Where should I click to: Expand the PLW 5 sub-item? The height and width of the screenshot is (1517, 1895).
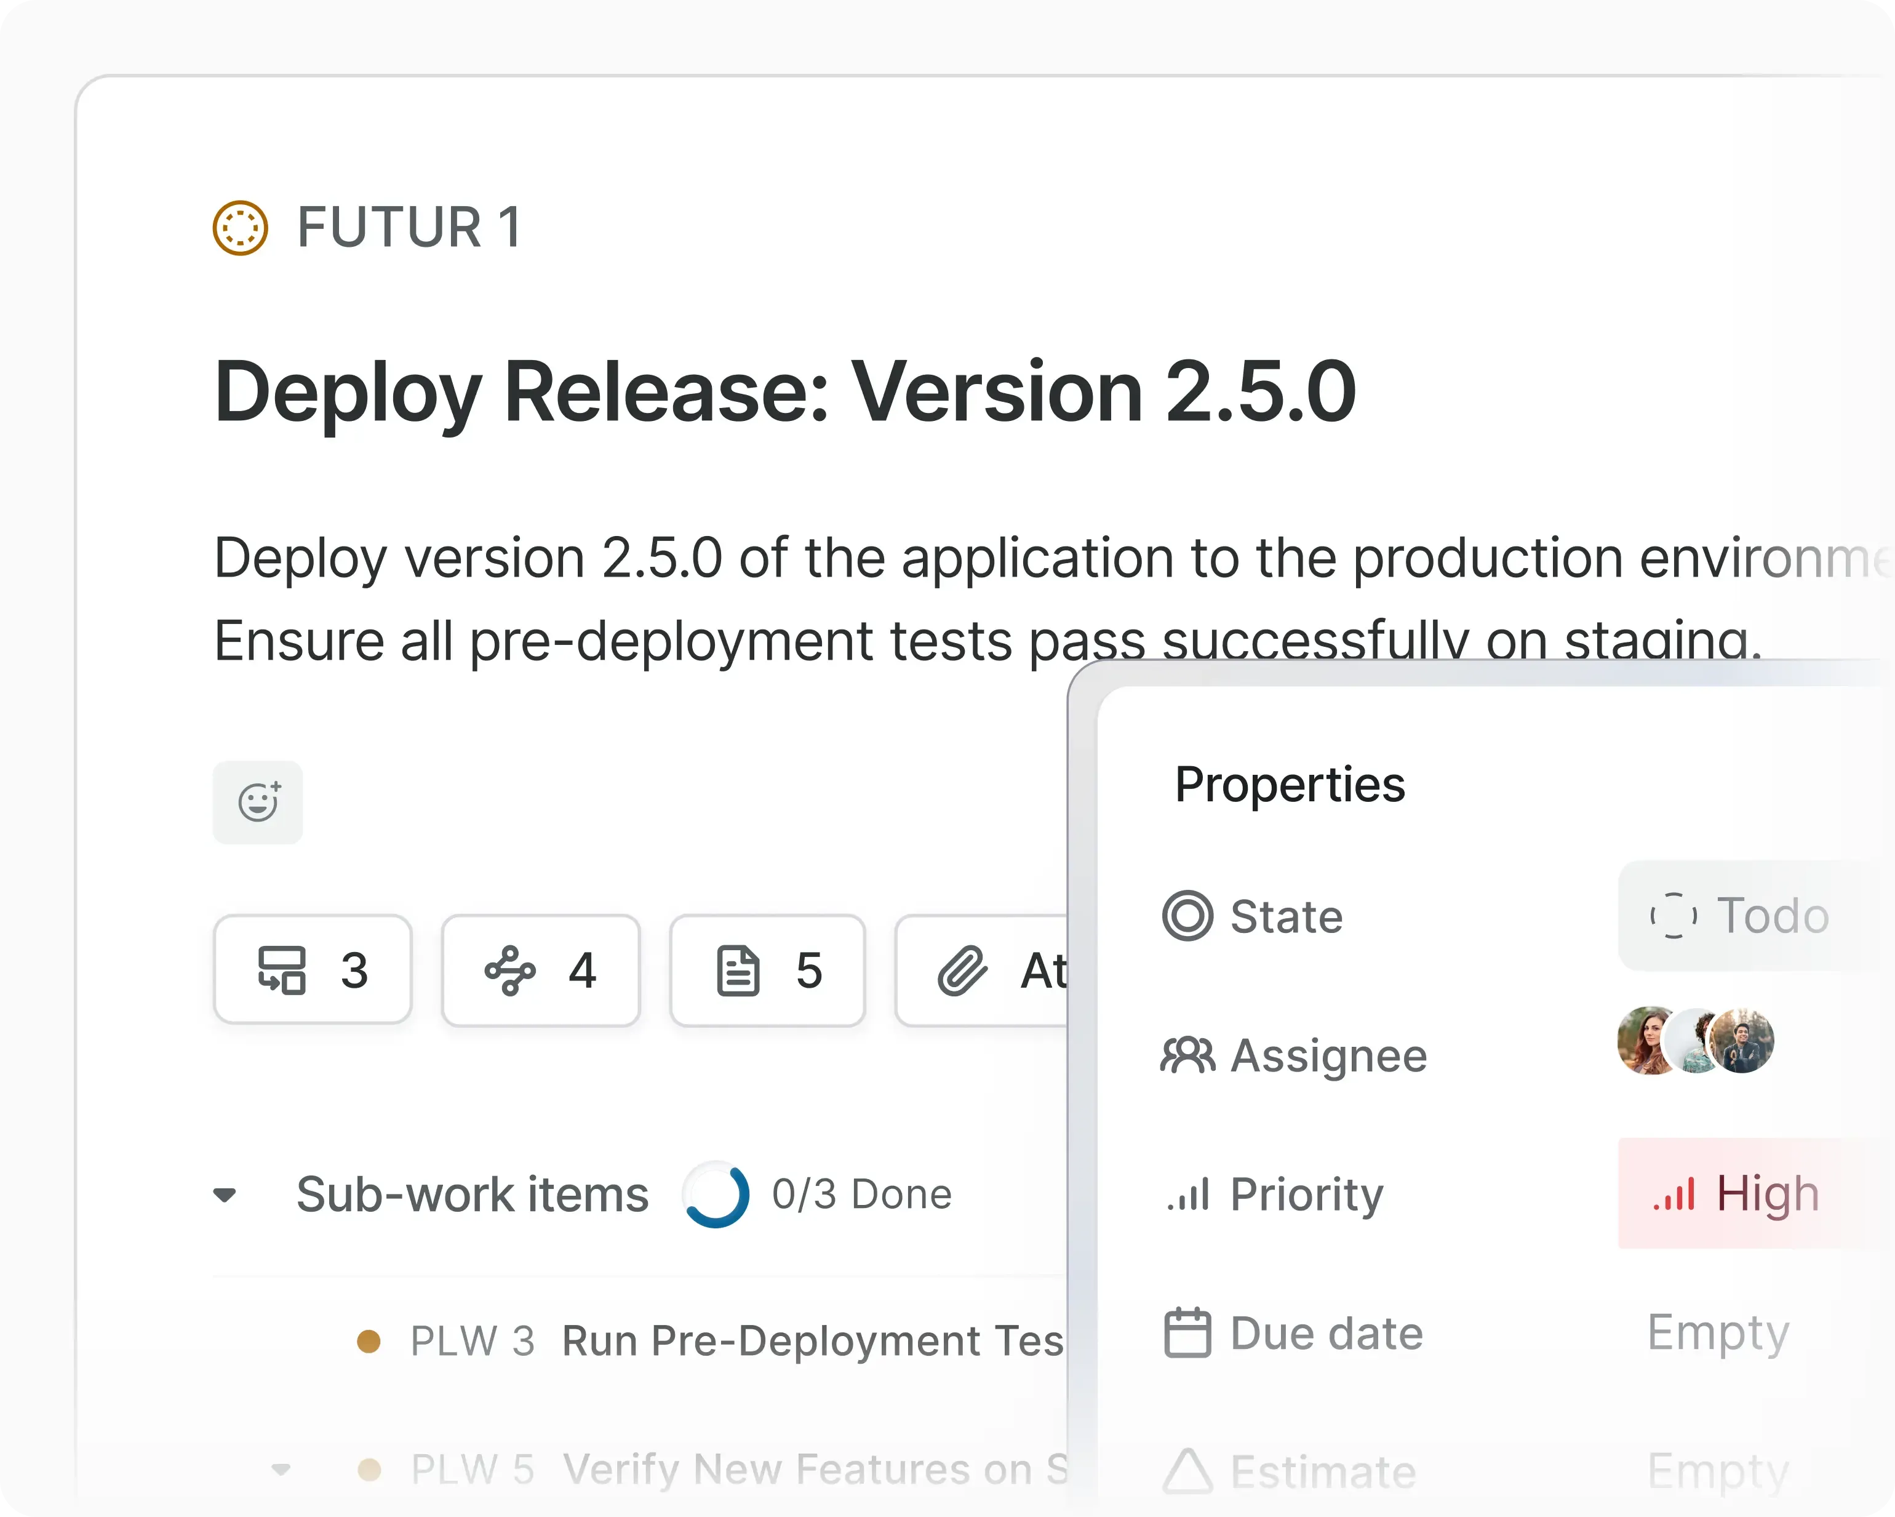click(282, 1468)
